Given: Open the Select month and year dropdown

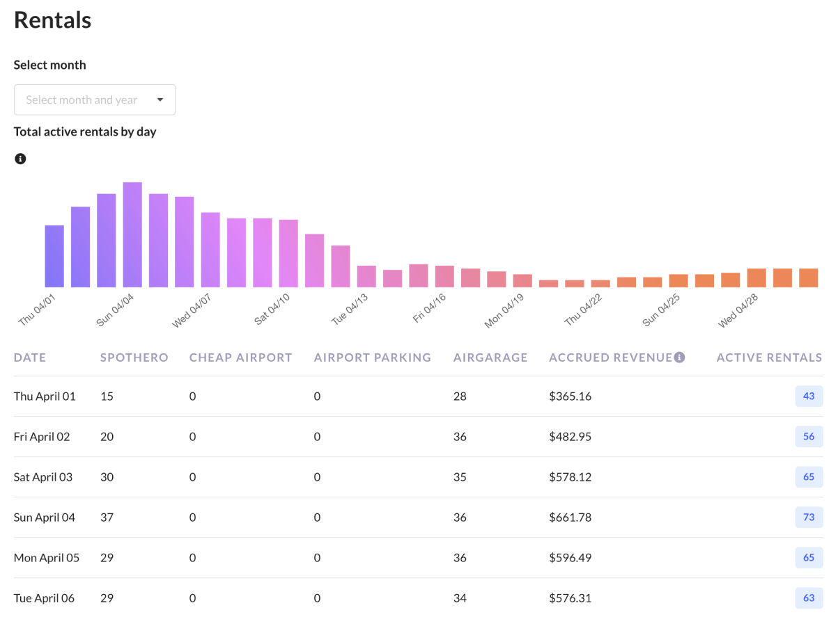Looking at the screenshot, I should coord(94,99).
